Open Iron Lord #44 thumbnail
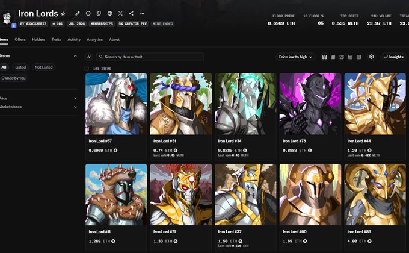 (375, 104)
